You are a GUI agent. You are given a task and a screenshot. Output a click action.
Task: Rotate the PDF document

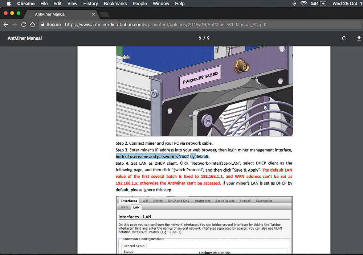344,38
